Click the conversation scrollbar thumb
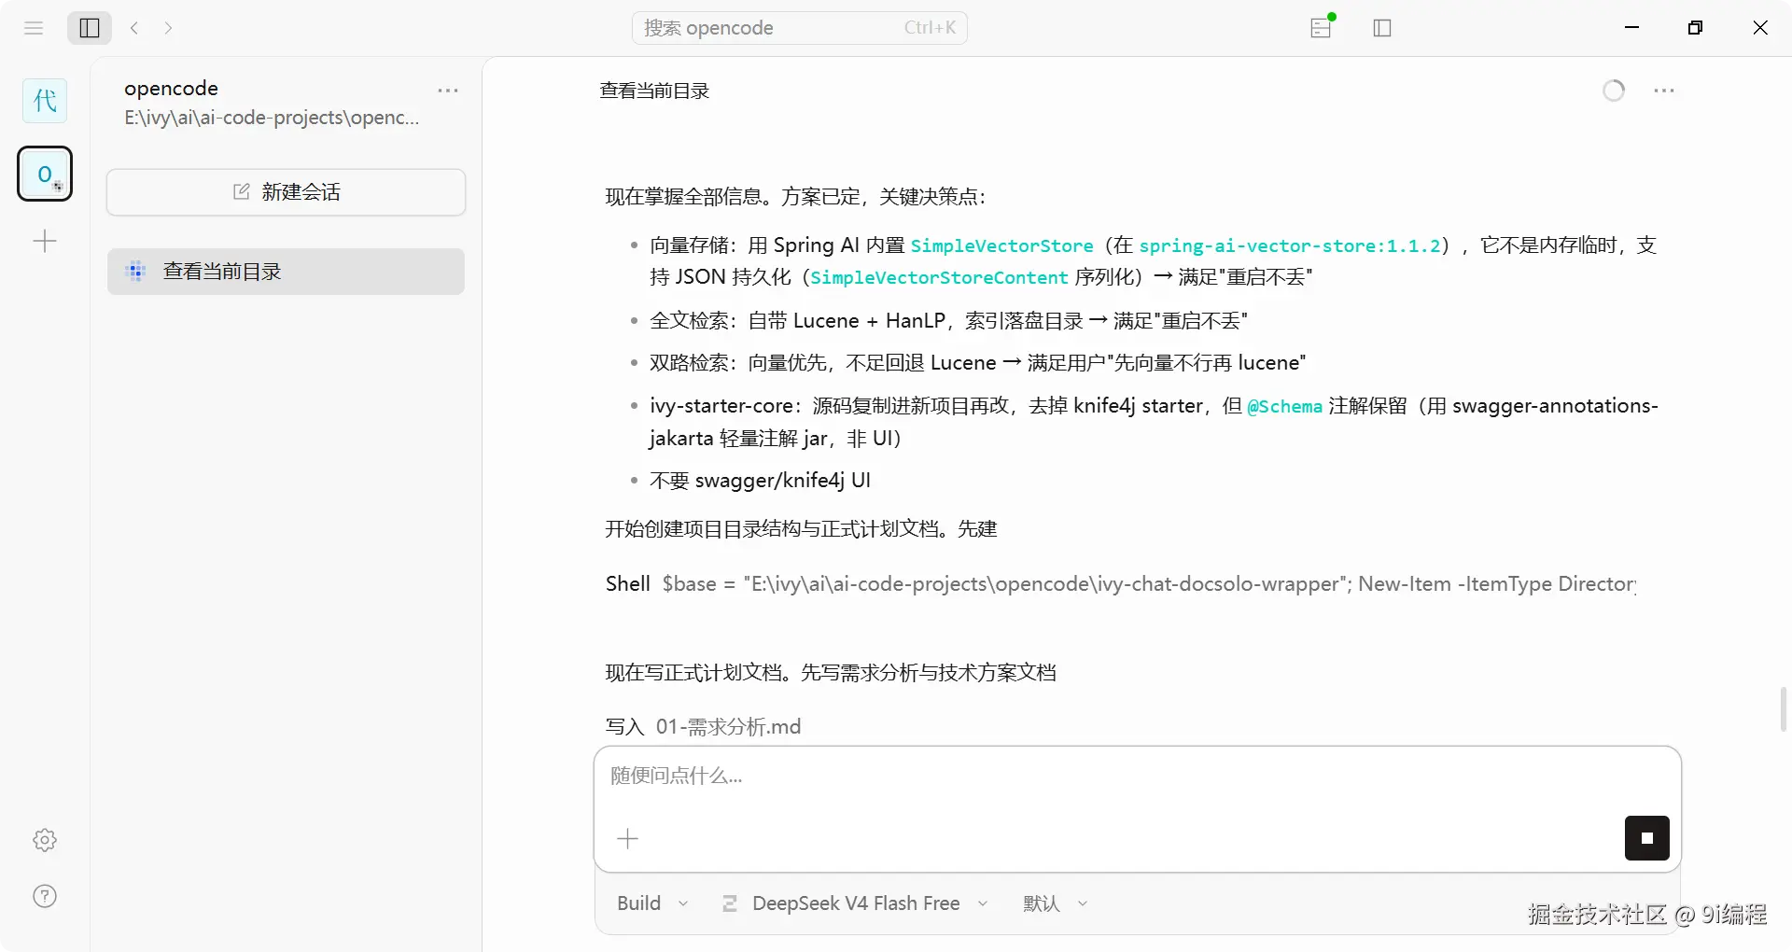The height and width of the screenshot is (952, 1792). (1784, 709)
